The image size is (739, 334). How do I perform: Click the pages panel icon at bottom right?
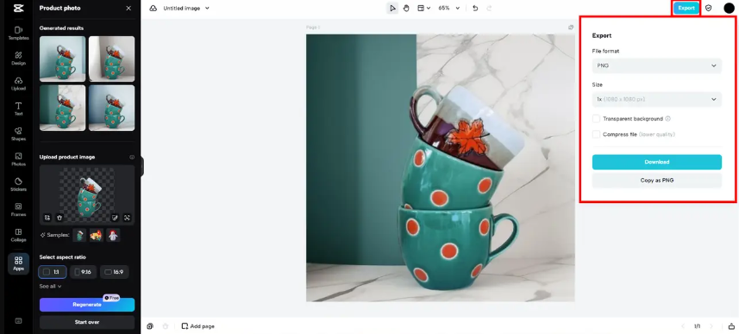(x=731, y=326)
